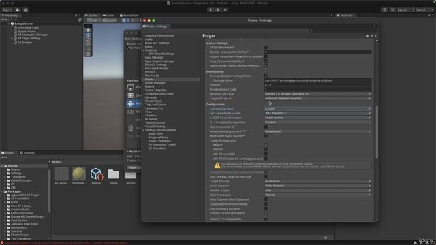Click the Project panel add (+) button

3,157
